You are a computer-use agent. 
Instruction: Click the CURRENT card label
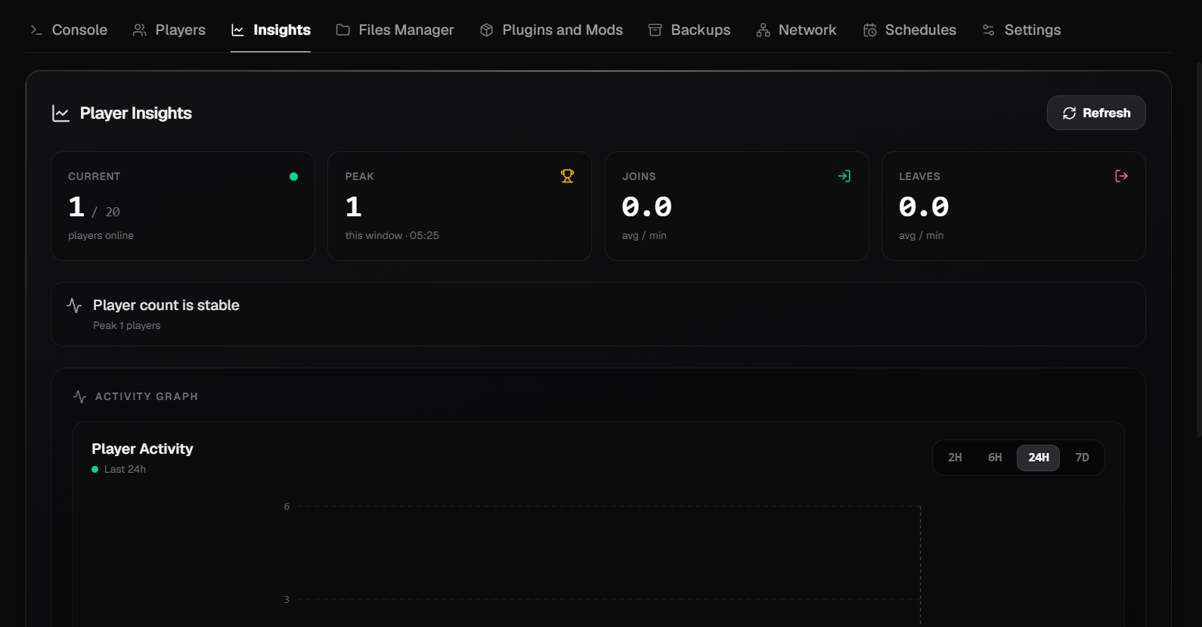[x=94, y=176]
